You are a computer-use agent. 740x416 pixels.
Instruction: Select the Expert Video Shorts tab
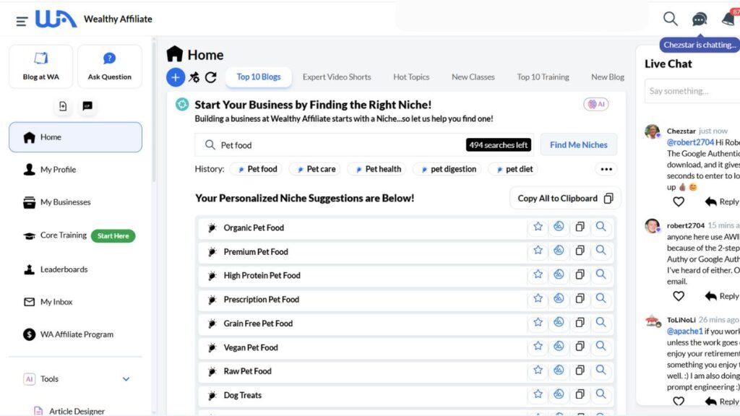click(x=337, y=77)
